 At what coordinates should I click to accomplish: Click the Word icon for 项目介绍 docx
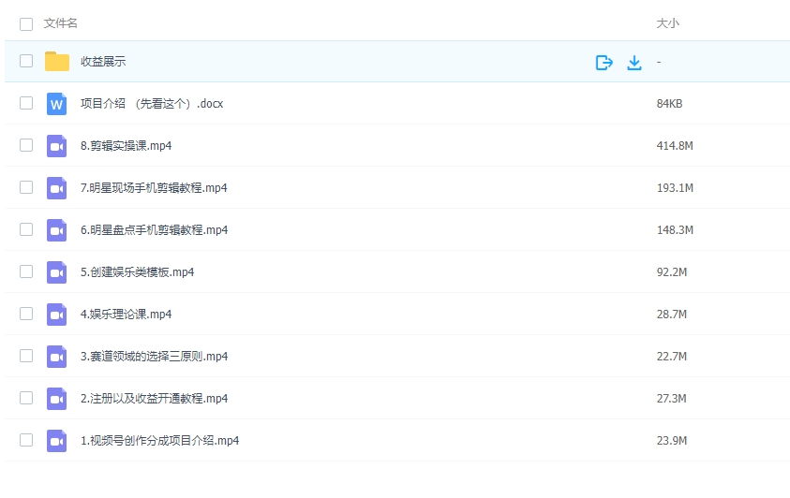pos(57,104)
